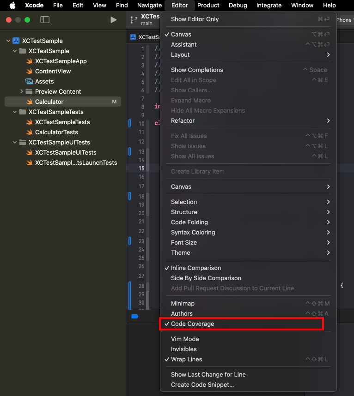Screen dimensions: 354x396
Task: Toggle Wrap Lines option
Action: coord(248,360)
